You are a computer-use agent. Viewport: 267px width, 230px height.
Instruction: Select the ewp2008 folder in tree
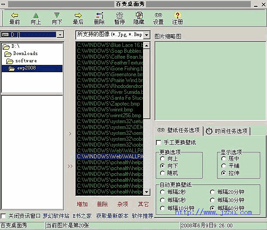[32, 68]
